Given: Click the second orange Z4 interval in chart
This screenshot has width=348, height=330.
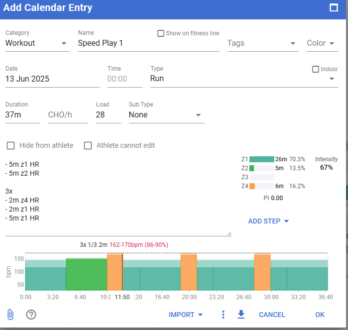Looking at the screenshot, I should (x=189, y=272).
